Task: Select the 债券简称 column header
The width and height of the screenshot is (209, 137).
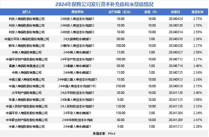Action: coord(77,12)
